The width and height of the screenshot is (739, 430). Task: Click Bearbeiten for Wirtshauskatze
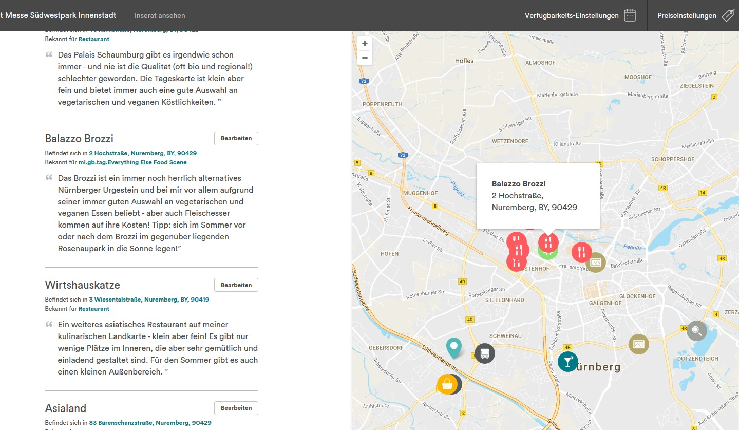236,285
